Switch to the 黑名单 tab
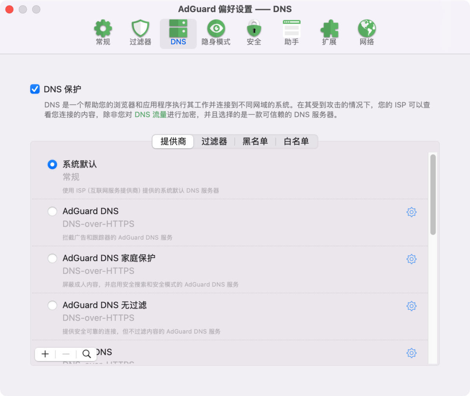Image resolution: width=470 pixels, height=396 pixels. (x=255, y=141)
